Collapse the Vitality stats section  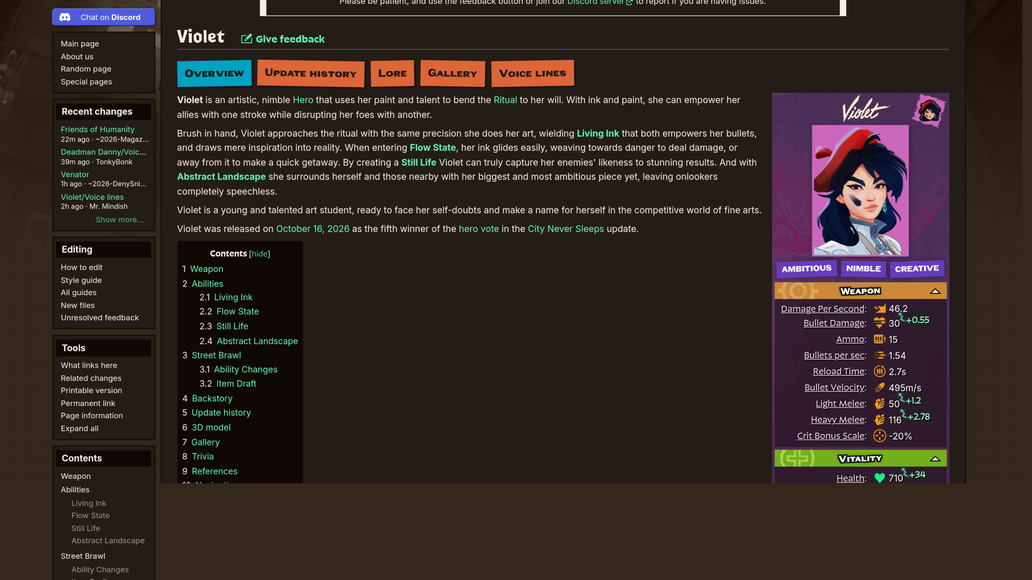point(935,459)
